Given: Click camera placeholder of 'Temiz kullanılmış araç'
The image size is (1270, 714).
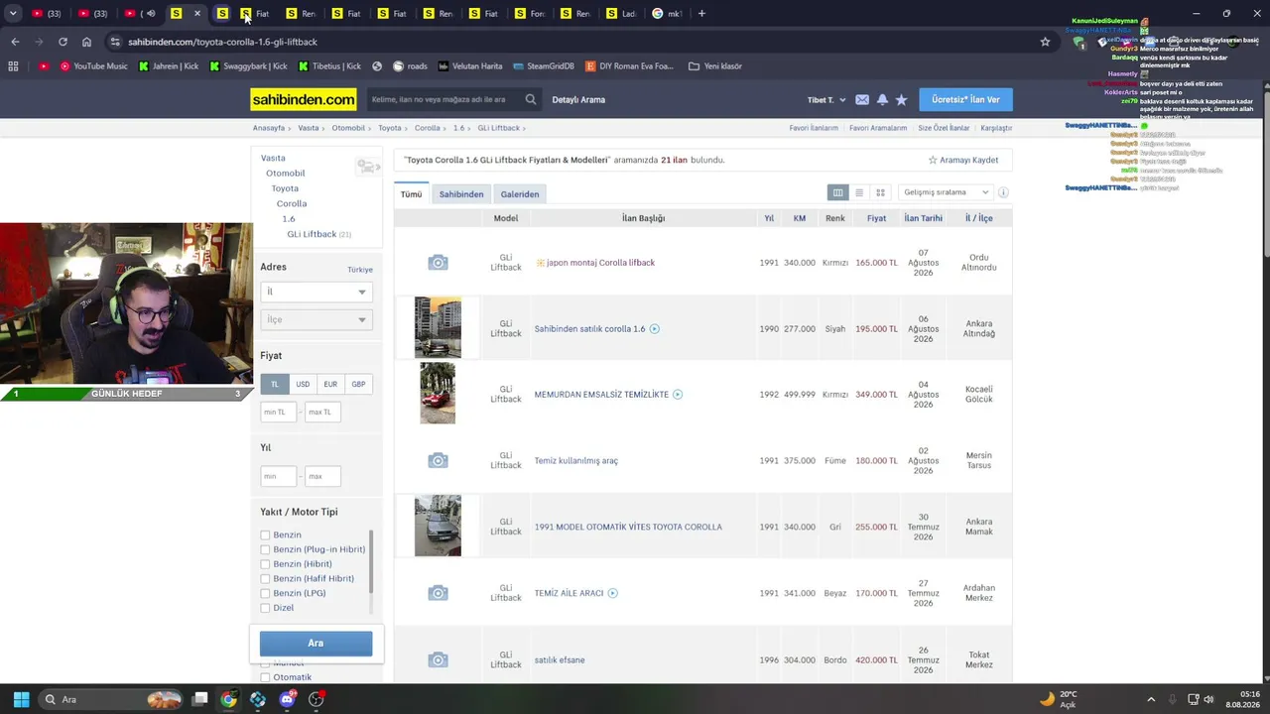Looking at the screenshot, I should pos(438,460).
